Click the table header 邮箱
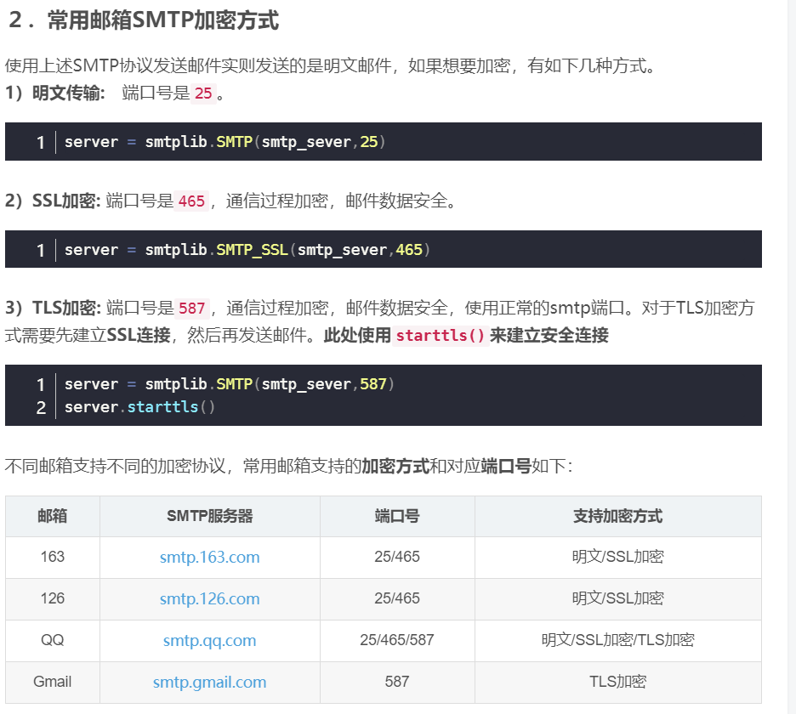Screen dimensions: 796x714 (52, 516)
